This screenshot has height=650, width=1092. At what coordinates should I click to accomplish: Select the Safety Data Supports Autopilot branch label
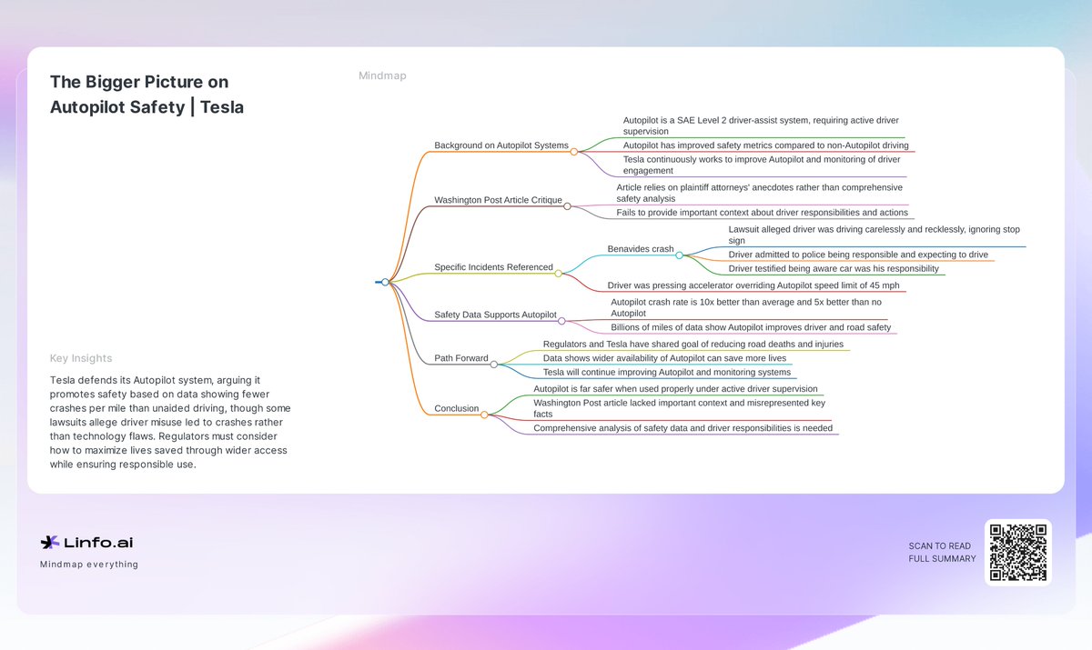[x=495, y=315]
